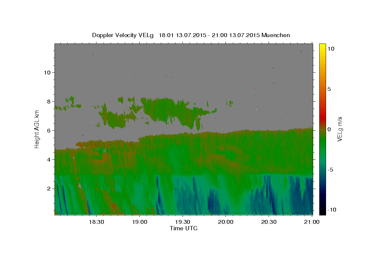Select the 20:00 time tick label
This screenshot has height=258, width=387.
[x=226, y=222]
